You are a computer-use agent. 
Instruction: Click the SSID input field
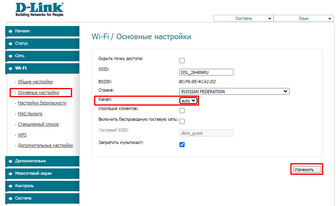tap(206, 72)
